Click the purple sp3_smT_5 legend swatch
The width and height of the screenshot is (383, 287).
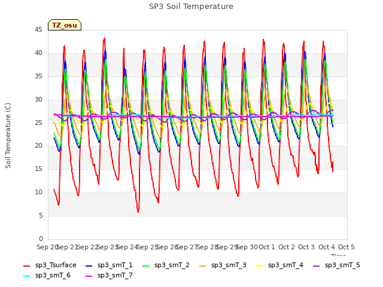(x=317, y=266)
